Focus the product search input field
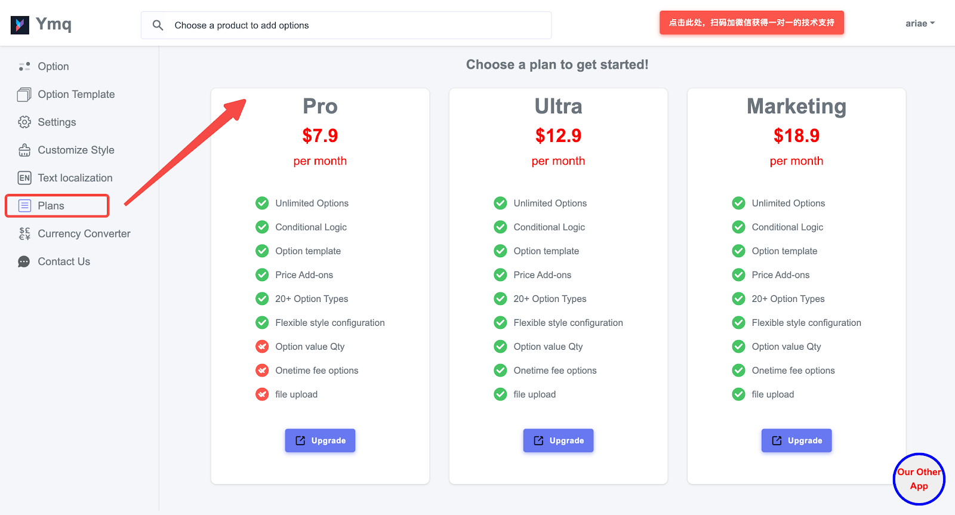Screen dimensions: 955x515 click(358, 25)
